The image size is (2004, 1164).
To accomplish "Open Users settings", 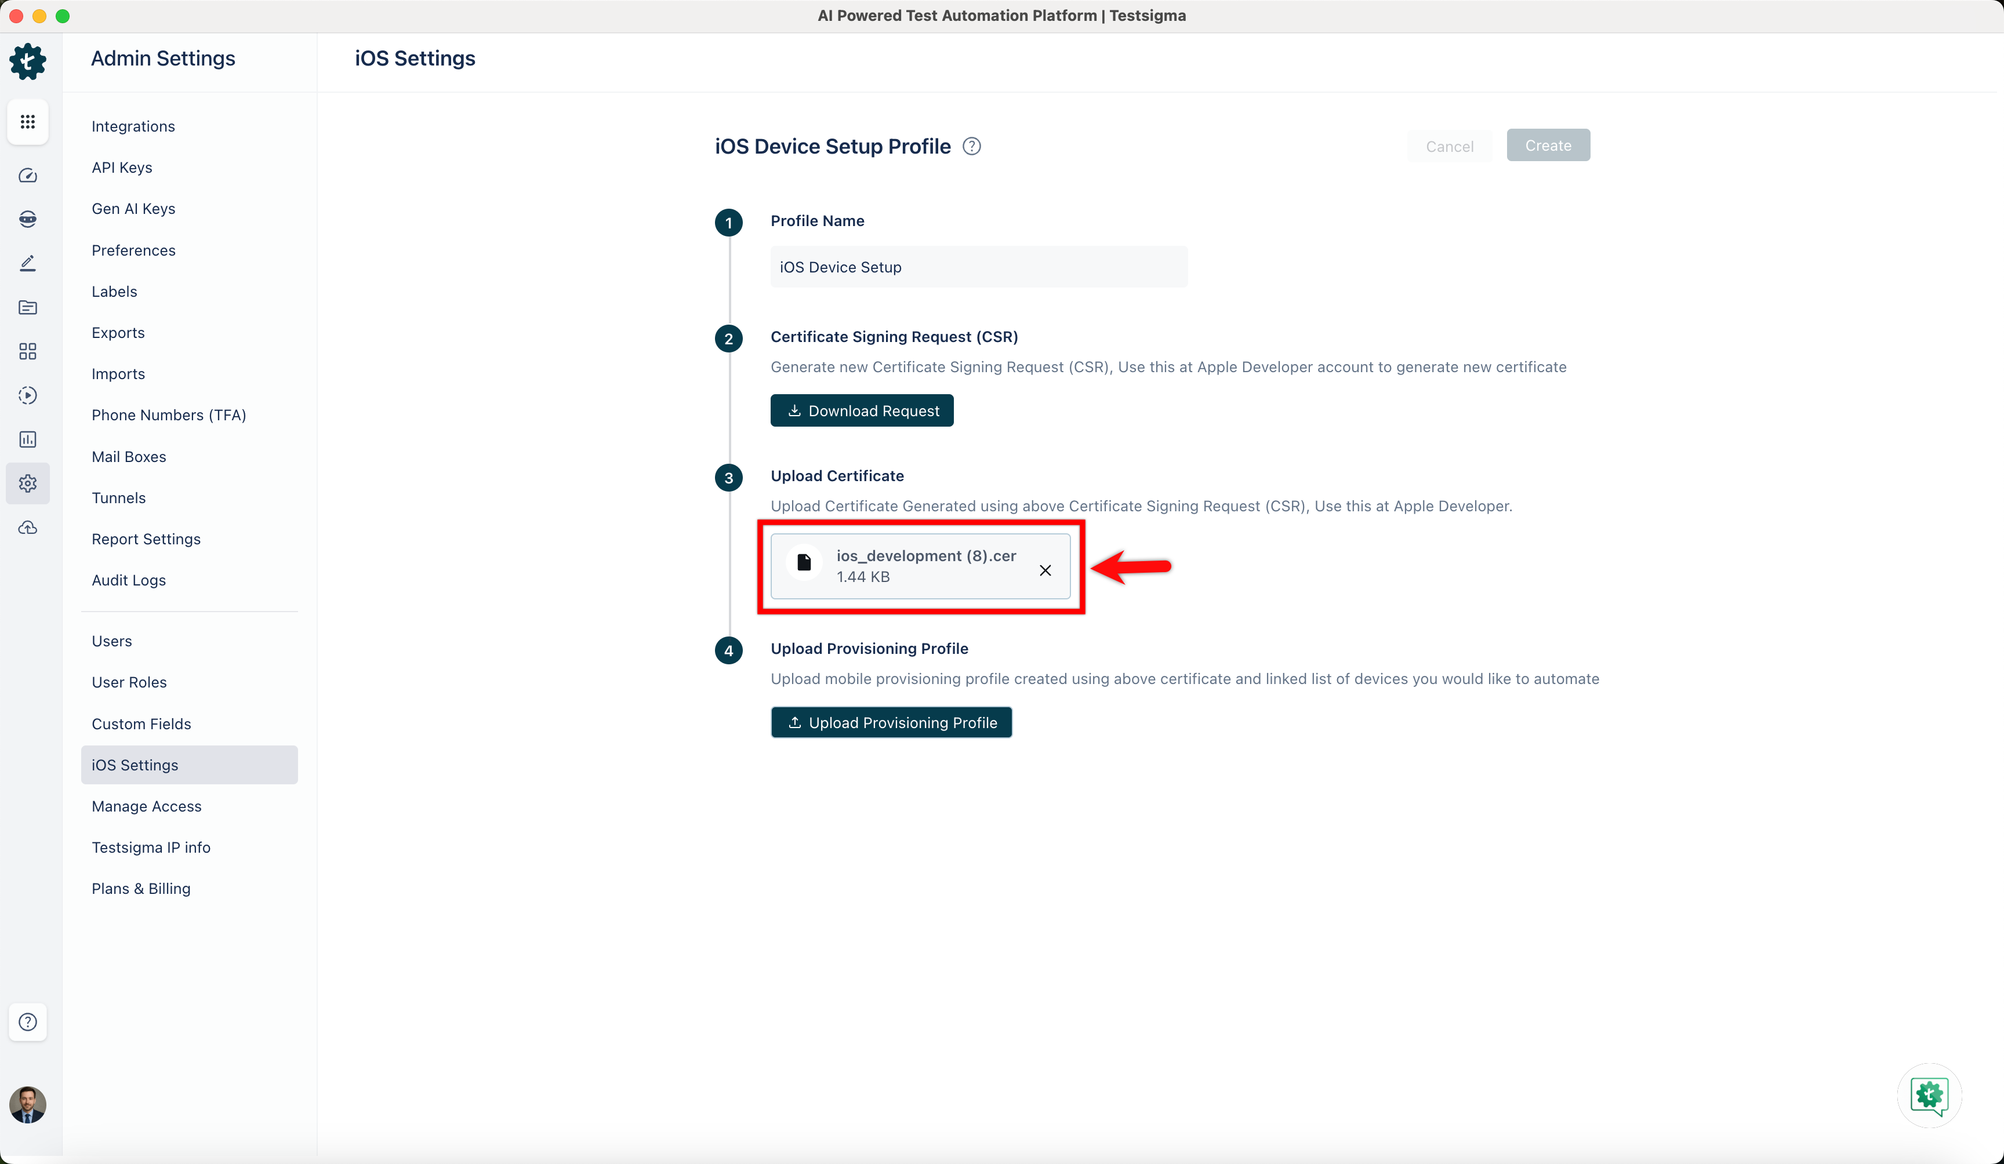I will [112, 641].
